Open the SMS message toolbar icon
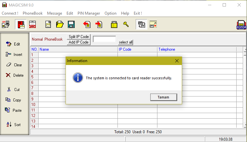247x142 pixels. 32,24
